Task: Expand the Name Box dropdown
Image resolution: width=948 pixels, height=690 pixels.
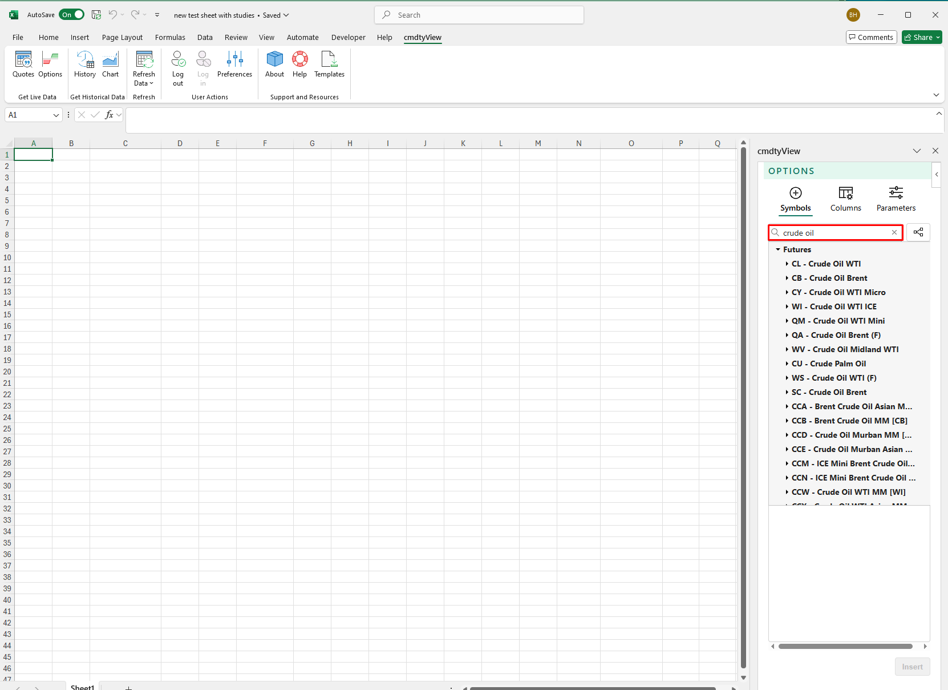Action: point(56,115)
